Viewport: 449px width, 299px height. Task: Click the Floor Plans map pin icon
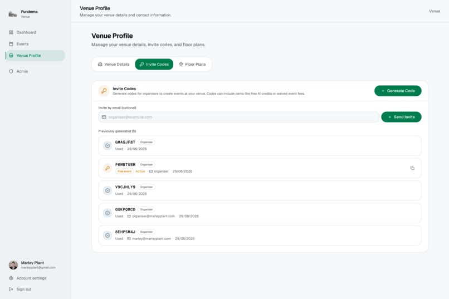click(x=181, y=65)
